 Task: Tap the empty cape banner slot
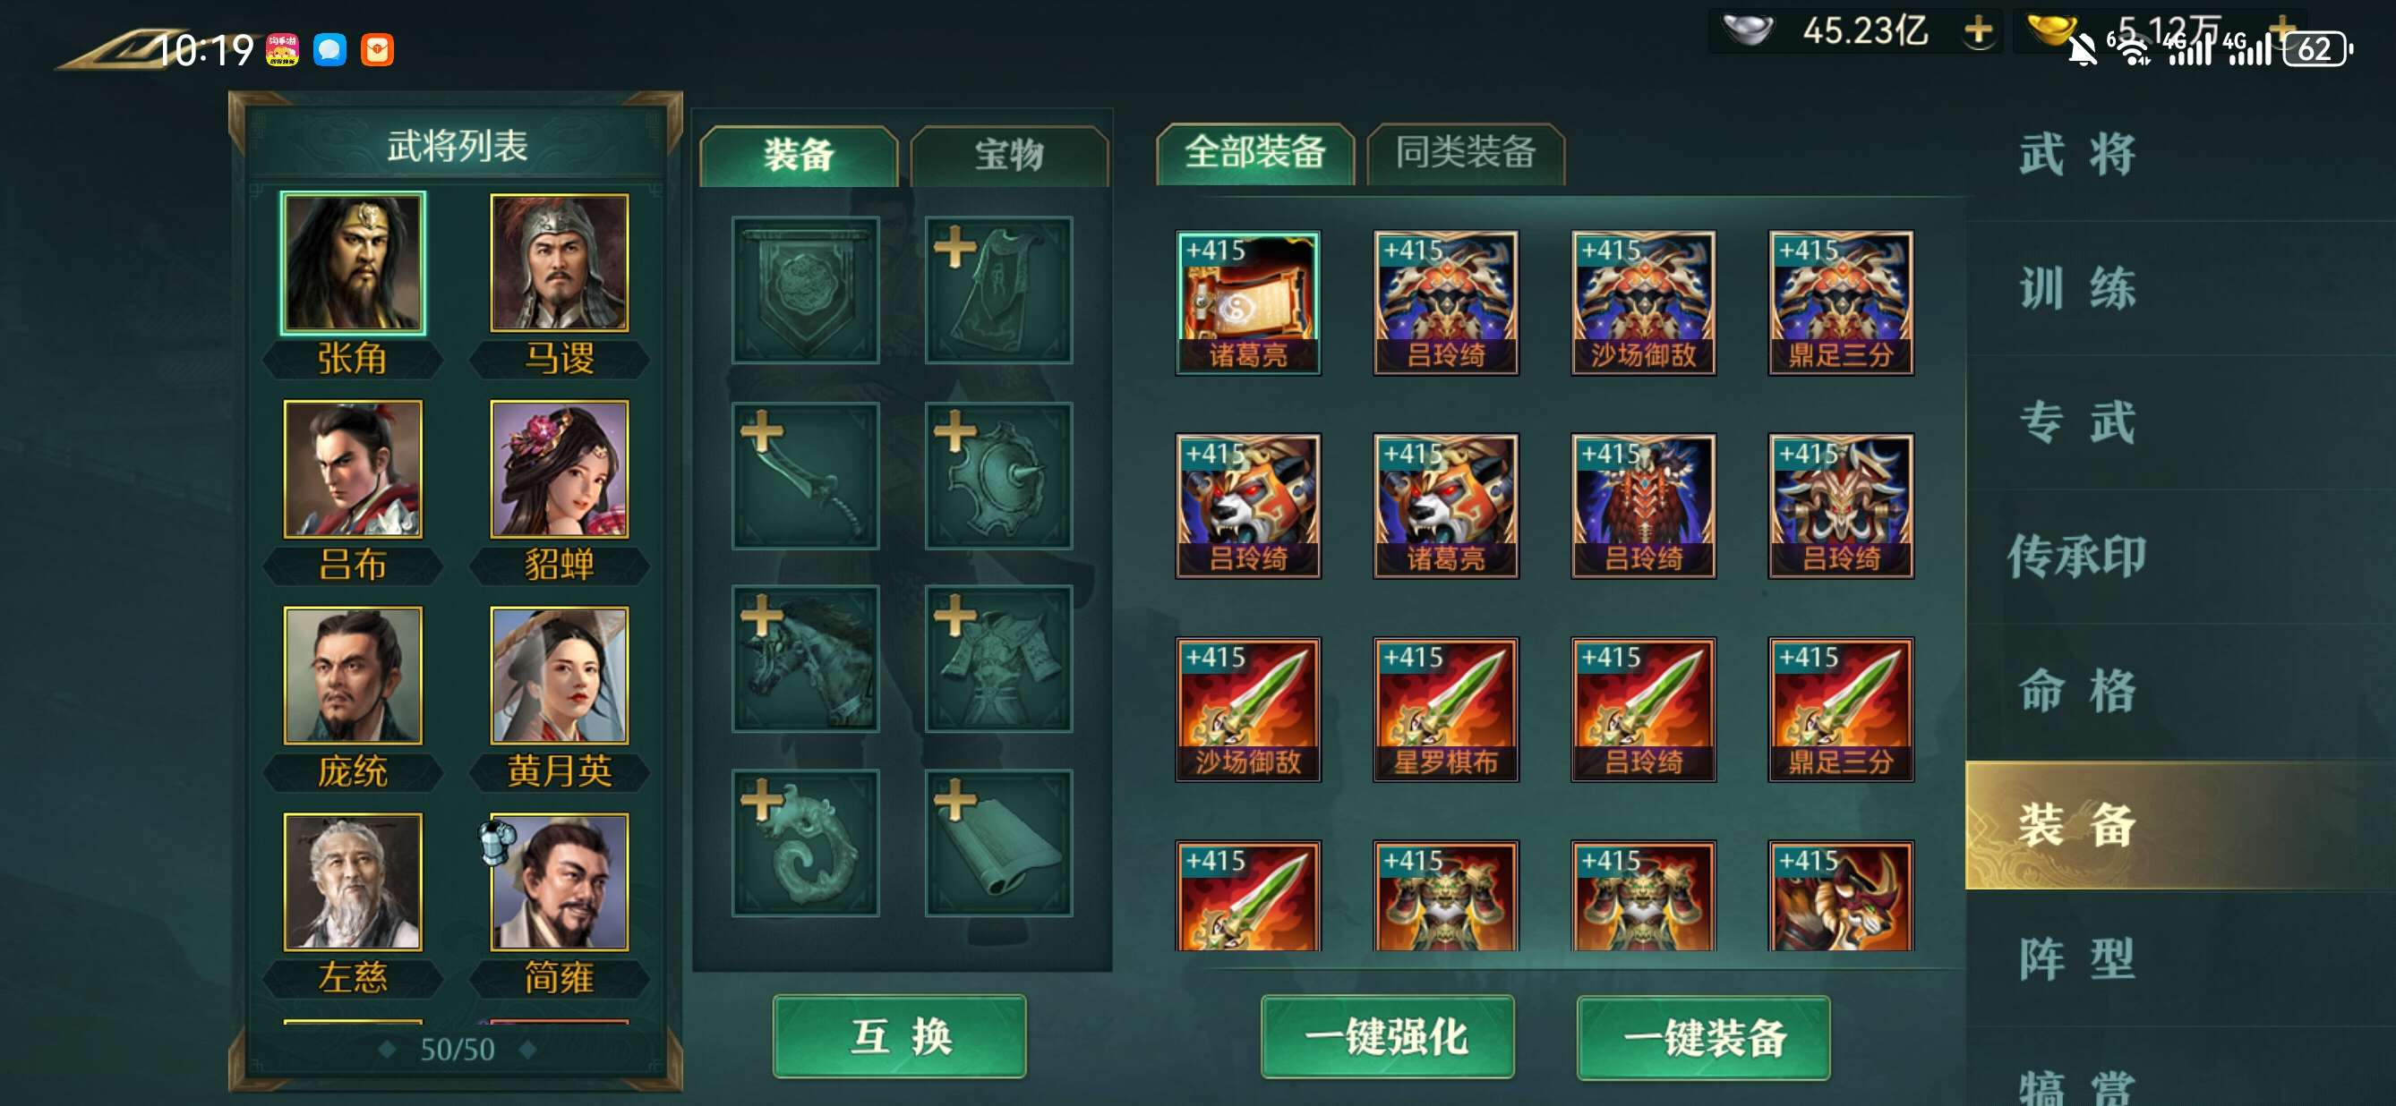(998, 290)
